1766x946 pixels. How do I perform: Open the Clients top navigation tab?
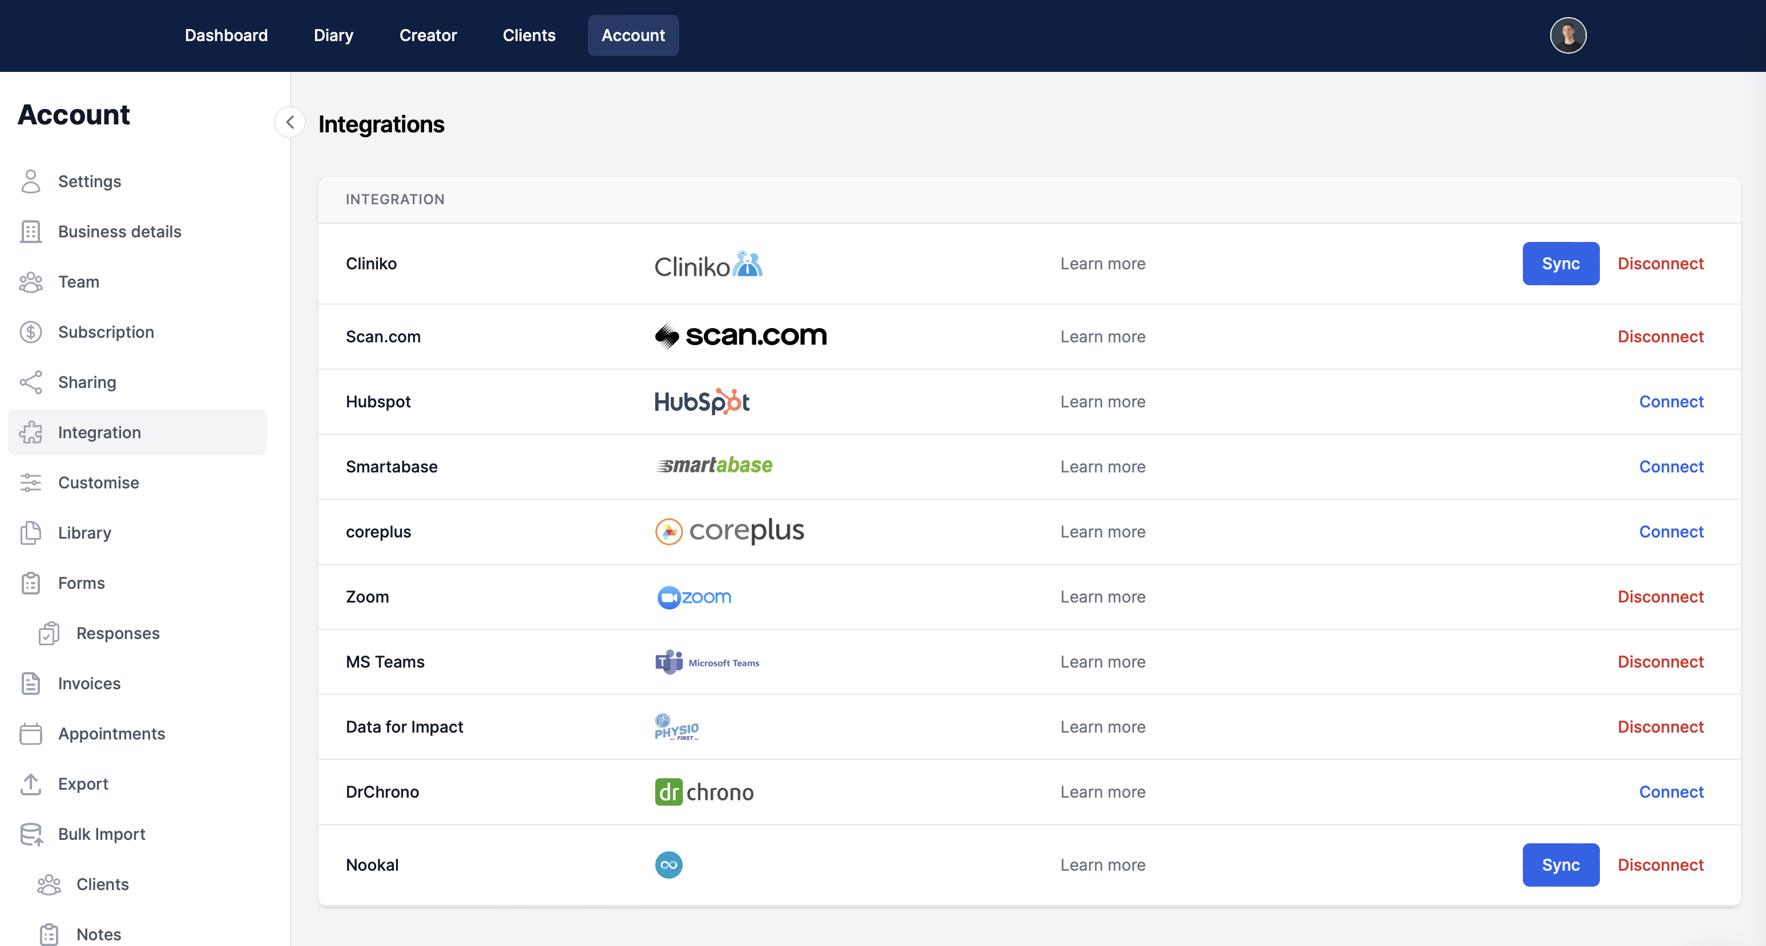click(529, 35)
